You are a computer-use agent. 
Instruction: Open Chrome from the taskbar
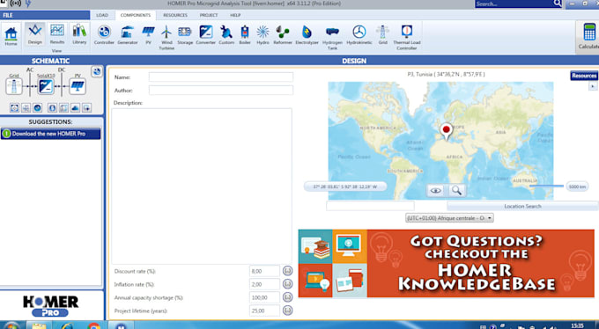[94, 325]
